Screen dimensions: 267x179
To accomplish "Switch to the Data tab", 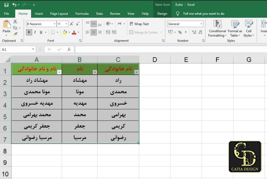I will click(99, 14).
